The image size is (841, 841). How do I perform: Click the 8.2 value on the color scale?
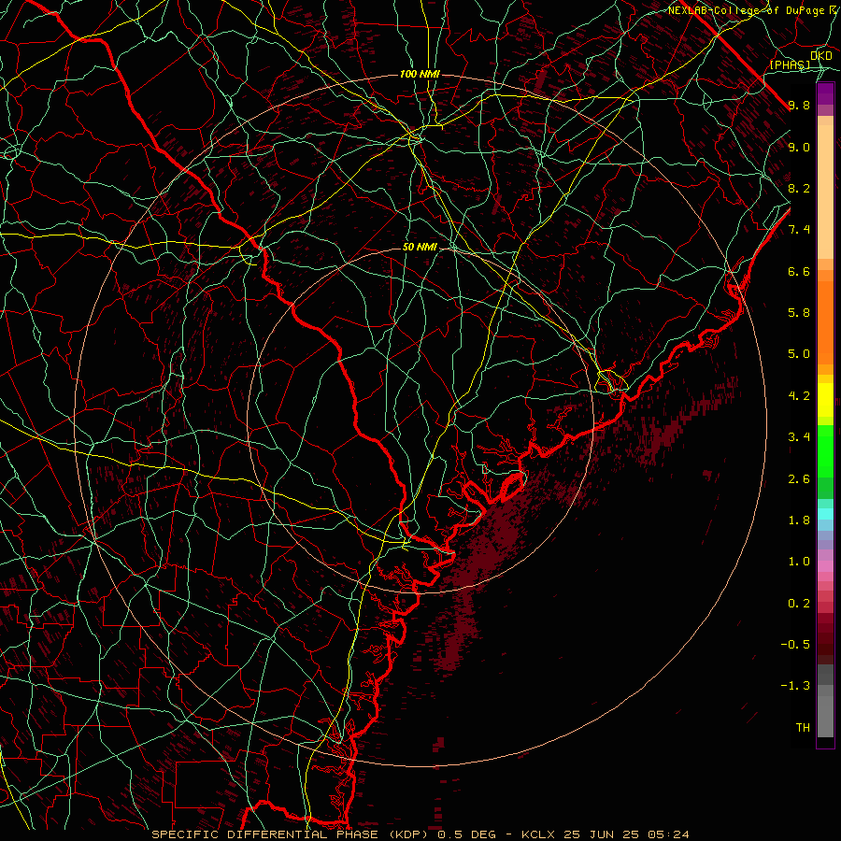coord(799,188)
